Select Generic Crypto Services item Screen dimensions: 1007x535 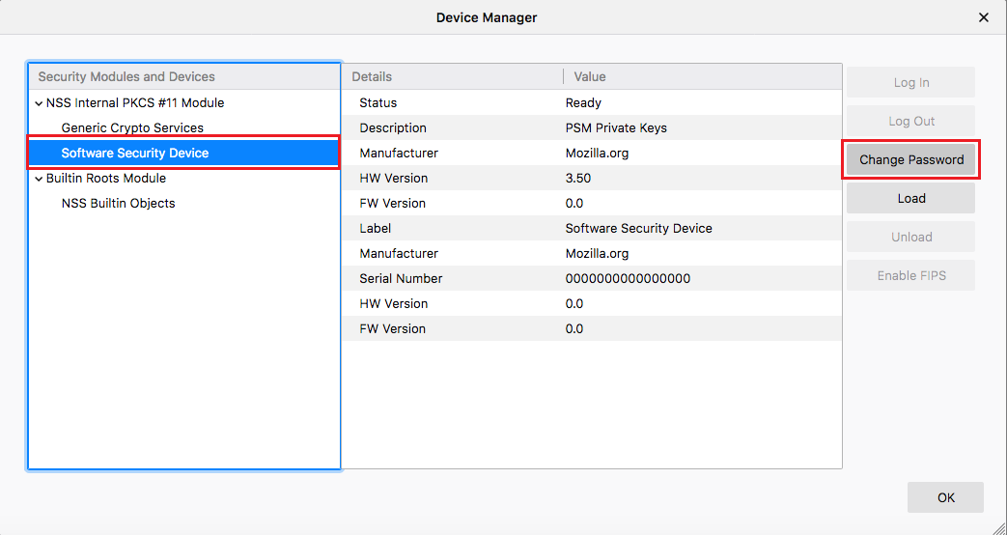(132, 128)
